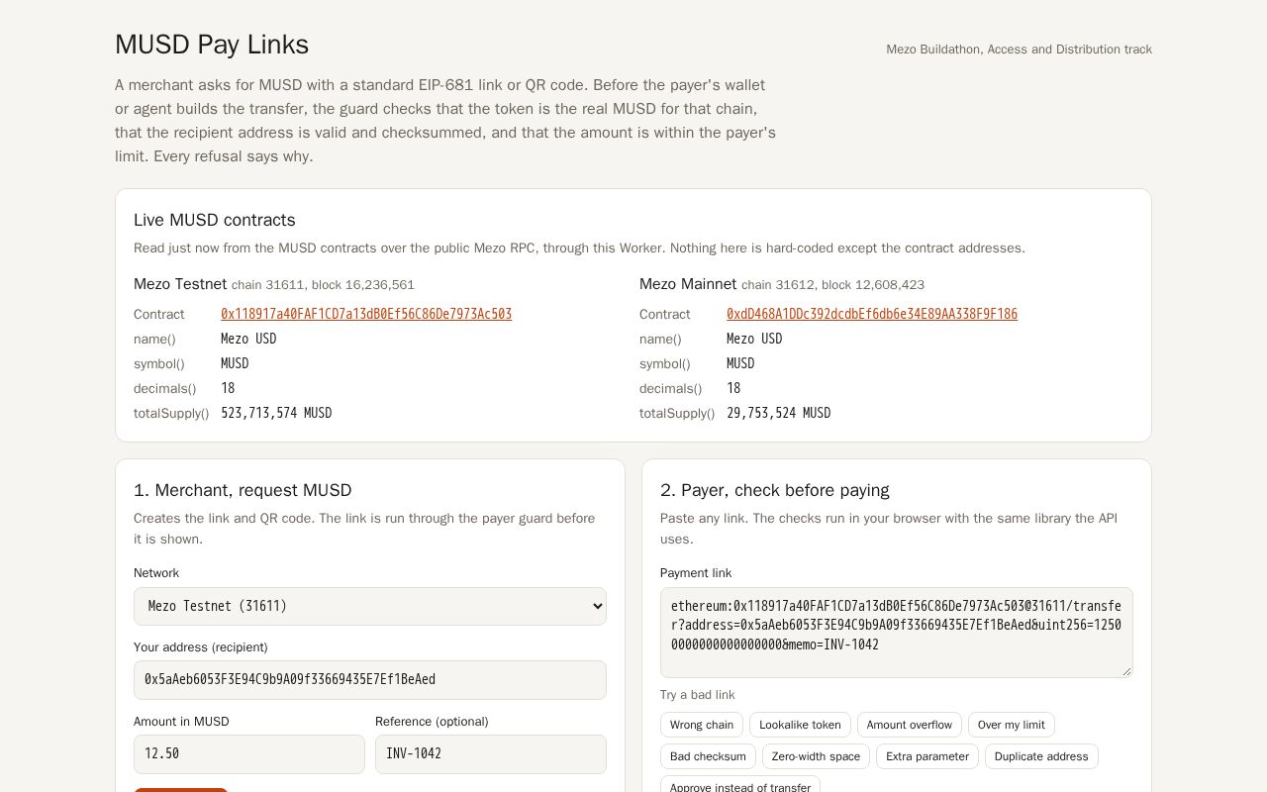Viewport: 1267px width, 792px height.
Task: Select the 'Mezo Mainnet' network heading
Action: tap(688, 284)
